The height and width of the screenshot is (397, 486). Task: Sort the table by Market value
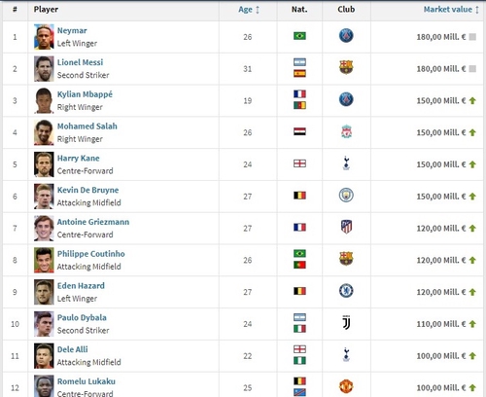448,10
